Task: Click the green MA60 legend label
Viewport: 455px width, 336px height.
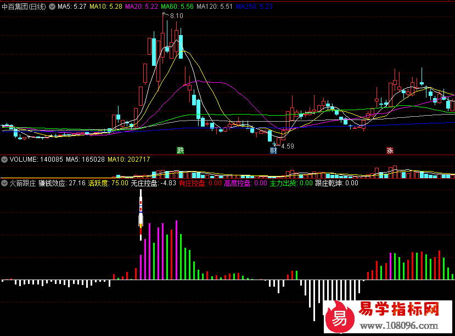Action: click(178, 7)
